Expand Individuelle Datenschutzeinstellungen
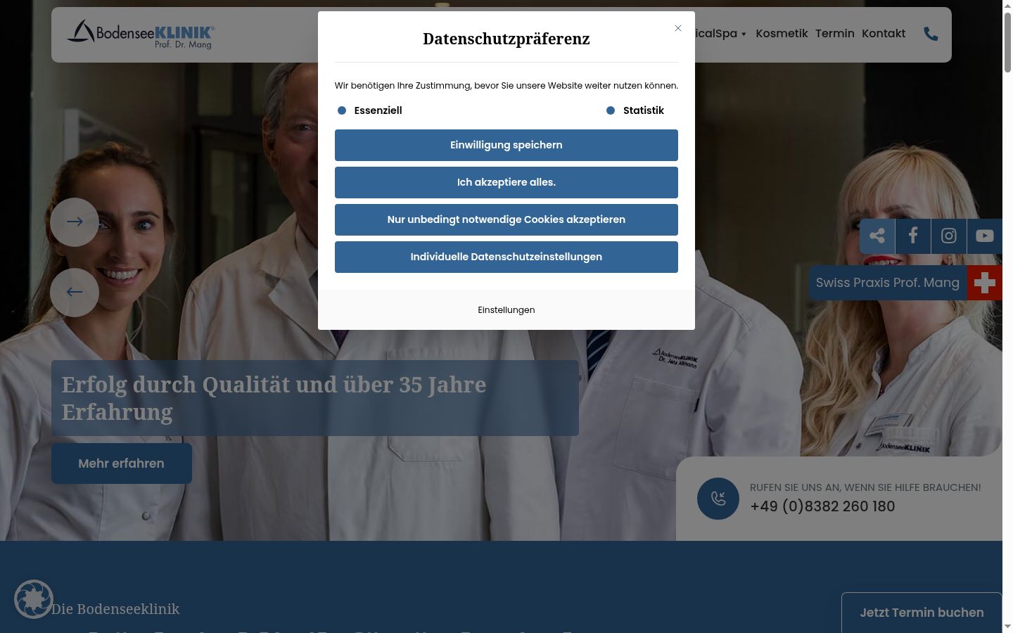The height and width of the screenshot is (633, 1013). coord(507,257)
